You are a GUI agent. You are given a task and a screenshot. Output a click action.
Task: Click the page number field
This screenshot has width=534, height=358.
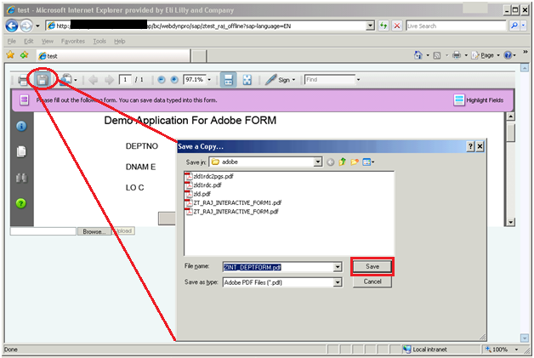tap(125, 80)
